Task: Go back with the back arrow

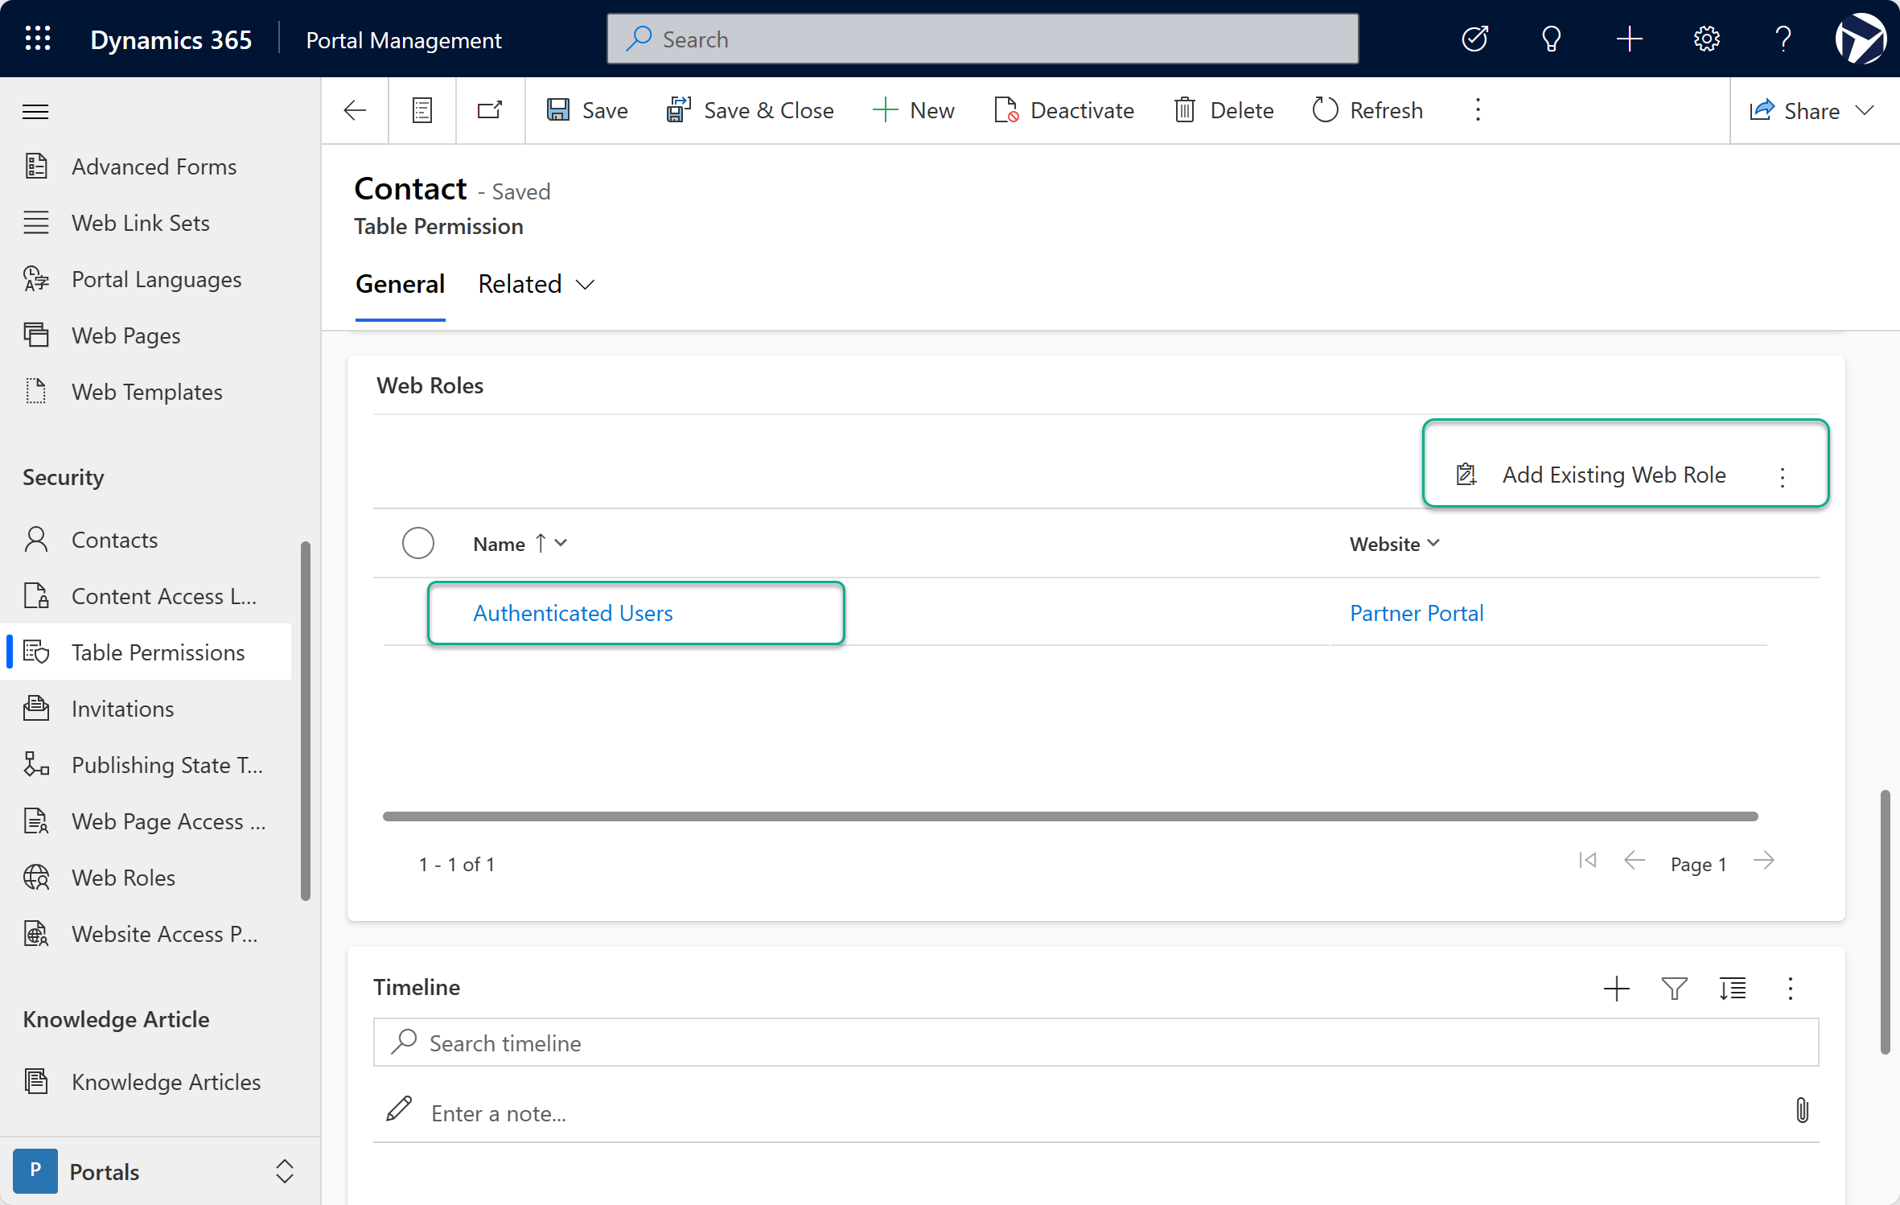Action: point(355,110)
